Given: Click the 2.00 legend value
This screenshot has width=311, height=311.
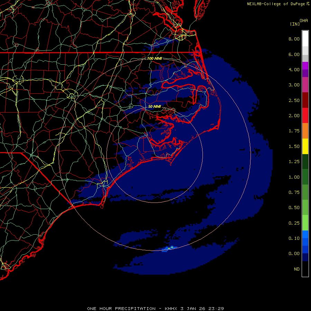Looking at the screenshot, I should point(294,116).
